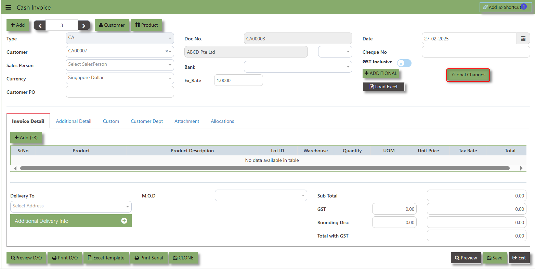Click the horizontal table scrollbar

265,168
